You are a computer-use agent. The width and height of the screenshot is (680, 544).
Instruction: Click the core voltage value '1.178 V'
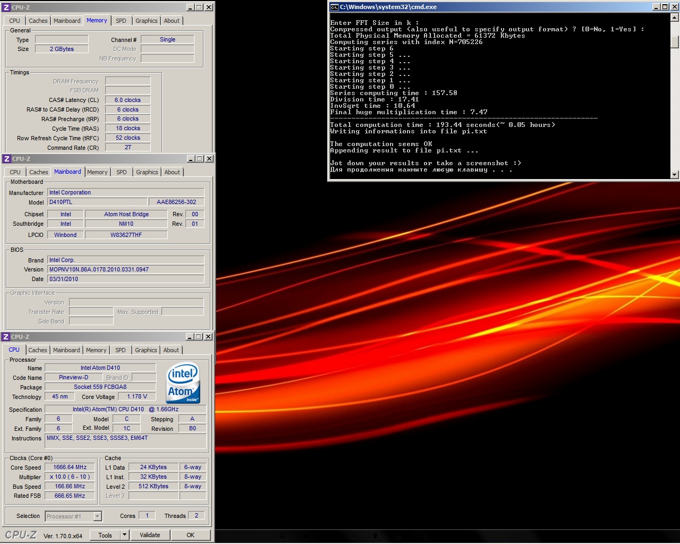(x=138, y=396)
